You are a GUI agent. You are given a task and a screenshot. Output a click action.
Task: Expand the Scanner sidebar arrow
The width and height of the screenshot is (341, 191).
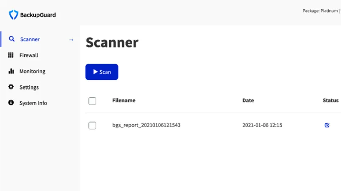click(71, 40)
